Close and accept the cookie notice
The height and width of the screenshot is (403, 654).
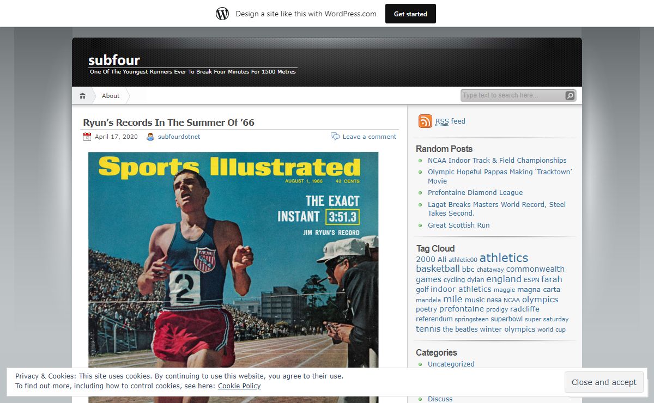coord(604,382)
